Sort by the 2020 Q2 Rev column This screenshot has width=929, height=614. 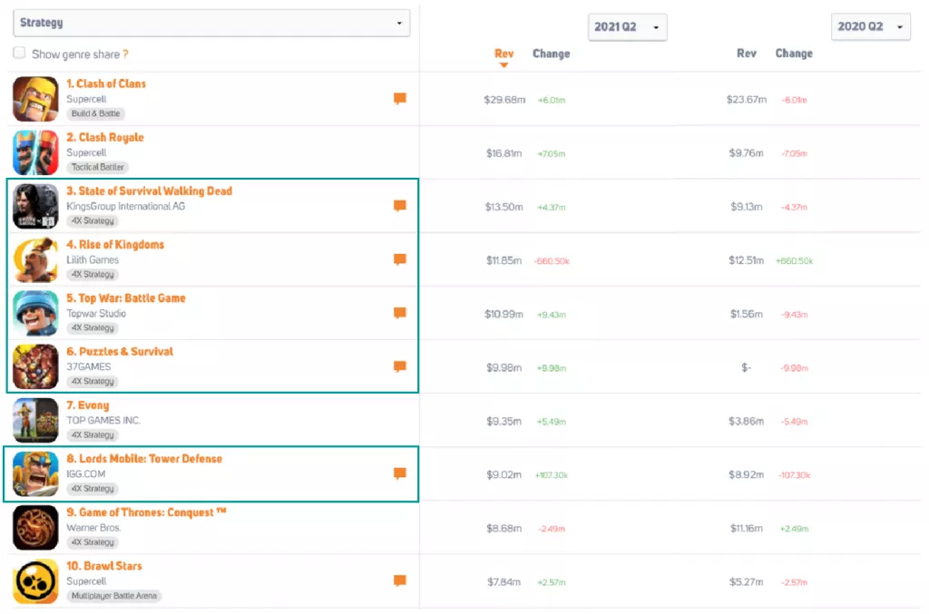pyautogui.click(x=747, y=54)
